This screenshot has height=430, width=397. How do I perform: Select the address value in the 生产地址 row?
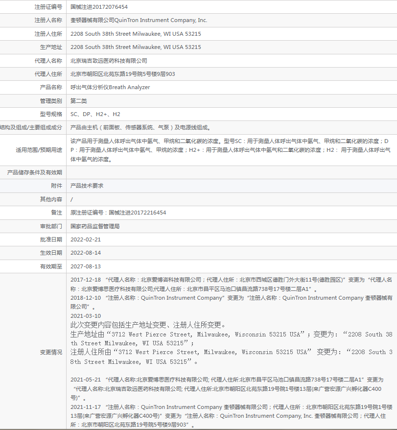(136, 47)
